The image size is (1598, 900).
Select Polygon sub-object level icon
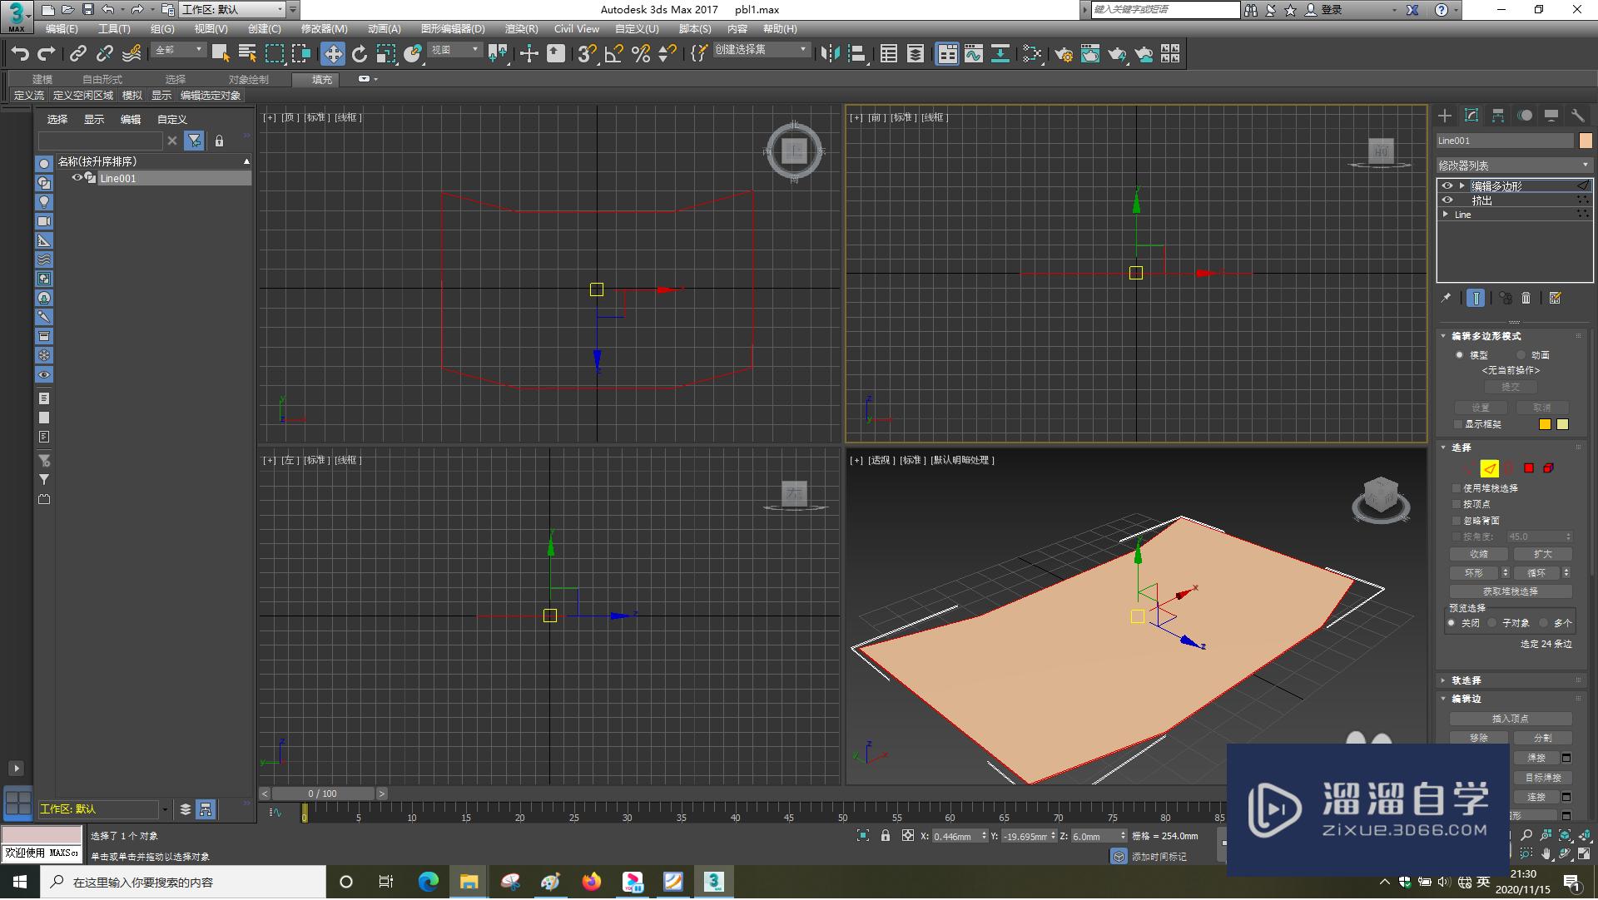coord(1529,468)
